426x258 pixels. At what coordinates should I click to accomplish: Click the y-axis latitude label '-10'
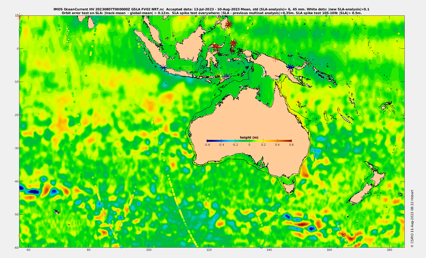(x=16, y=82)
